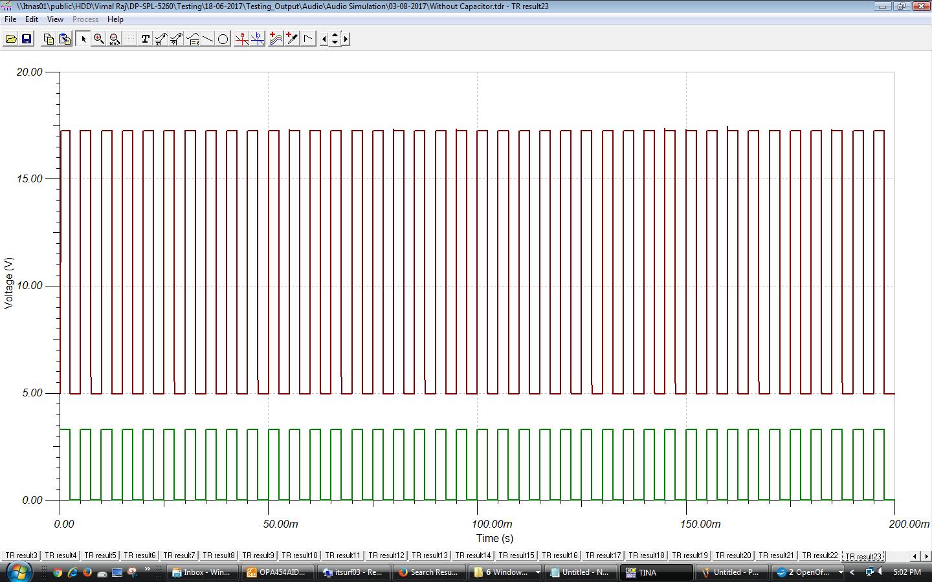The height and width of the screenshot is (582, 932).
Task: Enable cursor a marker
Action: (242, 39)
